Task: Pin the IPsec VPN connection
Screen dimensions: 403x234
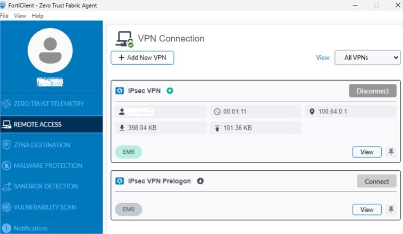Action: click(391, 152)
